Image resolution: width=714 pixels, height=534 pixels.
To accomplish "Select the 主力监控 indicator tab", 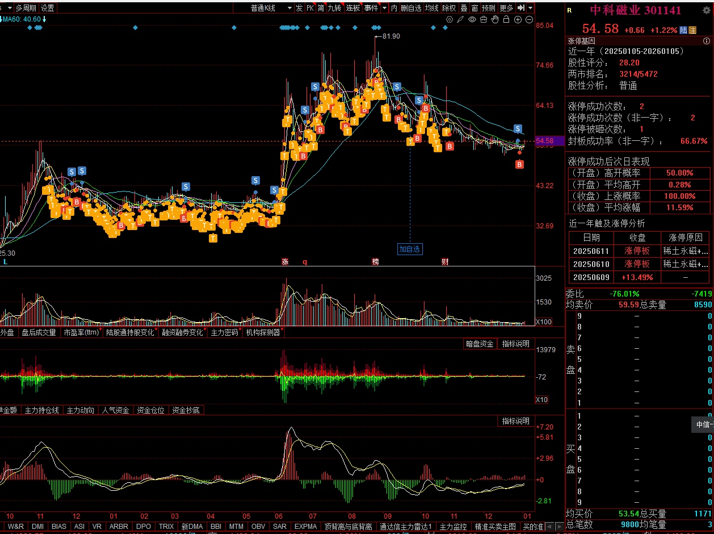I will click(x=453, y=527).
